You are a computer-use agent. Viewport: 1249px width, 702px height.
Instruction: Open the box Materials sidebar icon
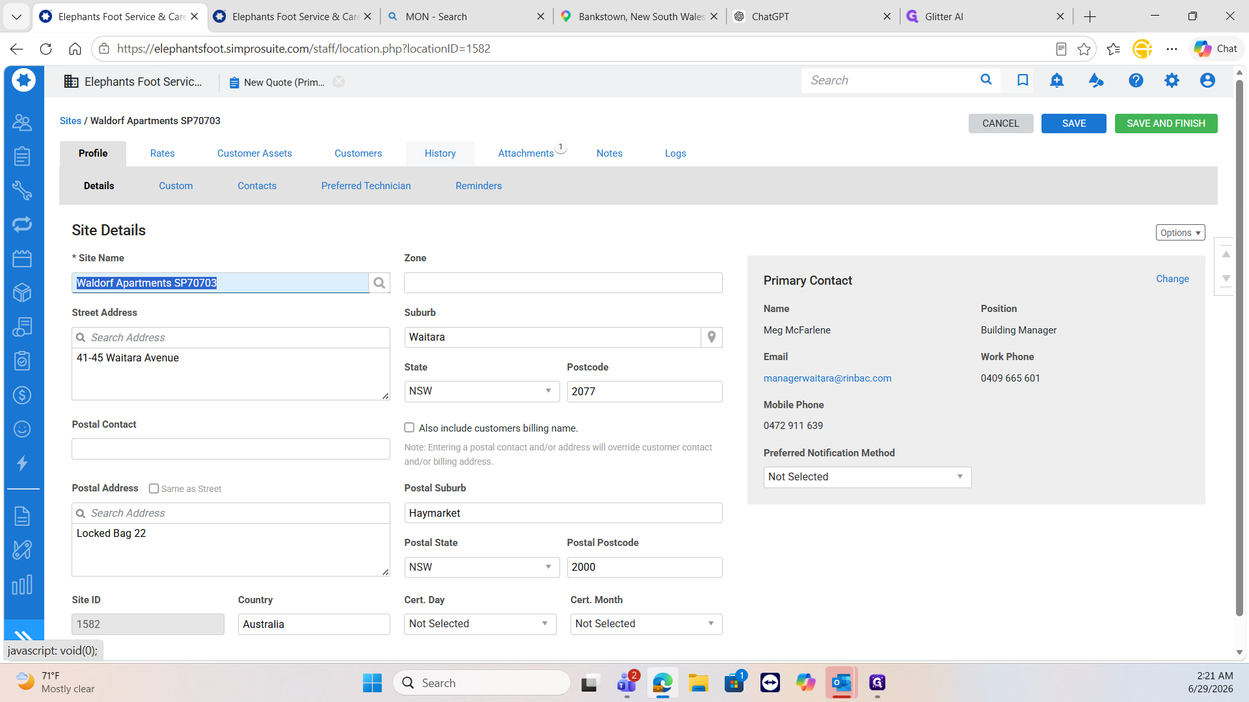tap(22, 292)
